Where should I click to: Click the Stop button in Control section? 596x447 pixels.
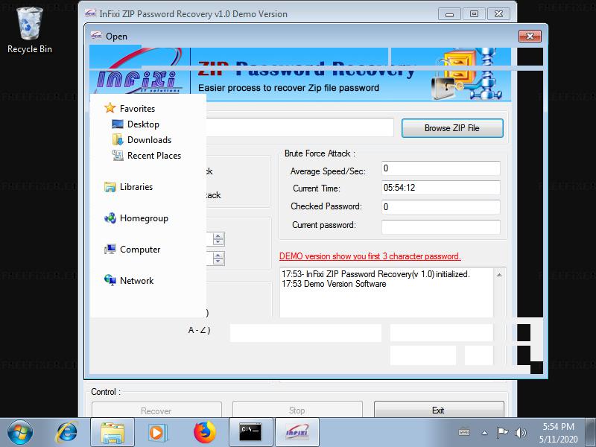point(297,410)
